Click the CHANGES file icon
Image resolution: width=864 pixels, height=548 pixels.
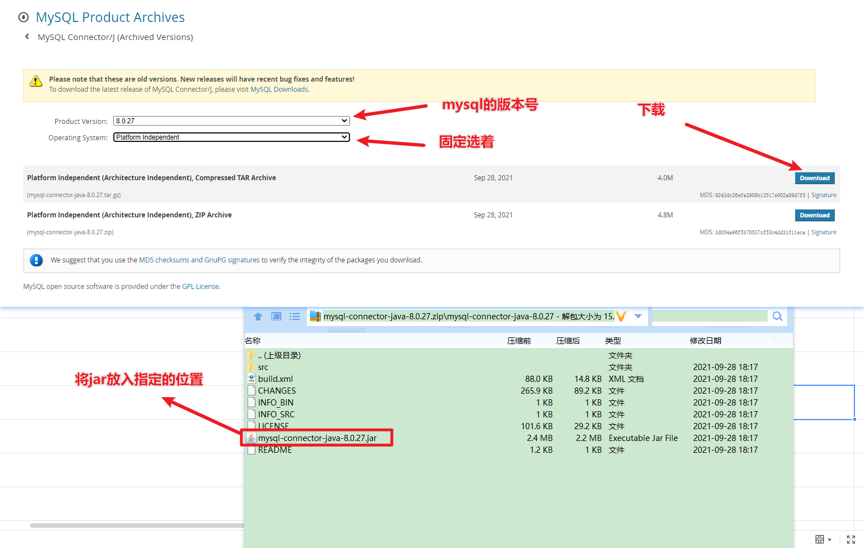251,390
